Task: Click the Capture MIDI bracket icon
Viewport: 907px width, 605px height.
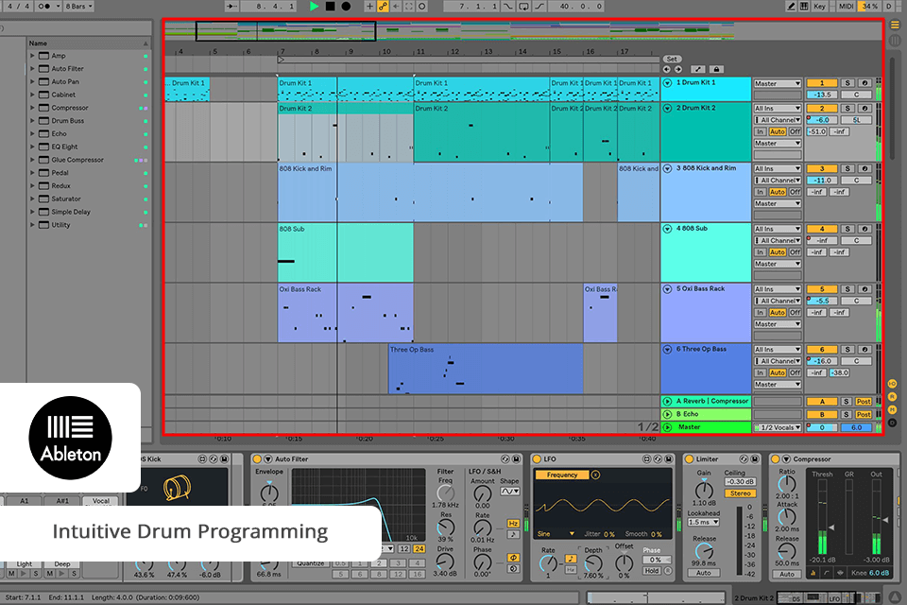Action: (409, 7)
